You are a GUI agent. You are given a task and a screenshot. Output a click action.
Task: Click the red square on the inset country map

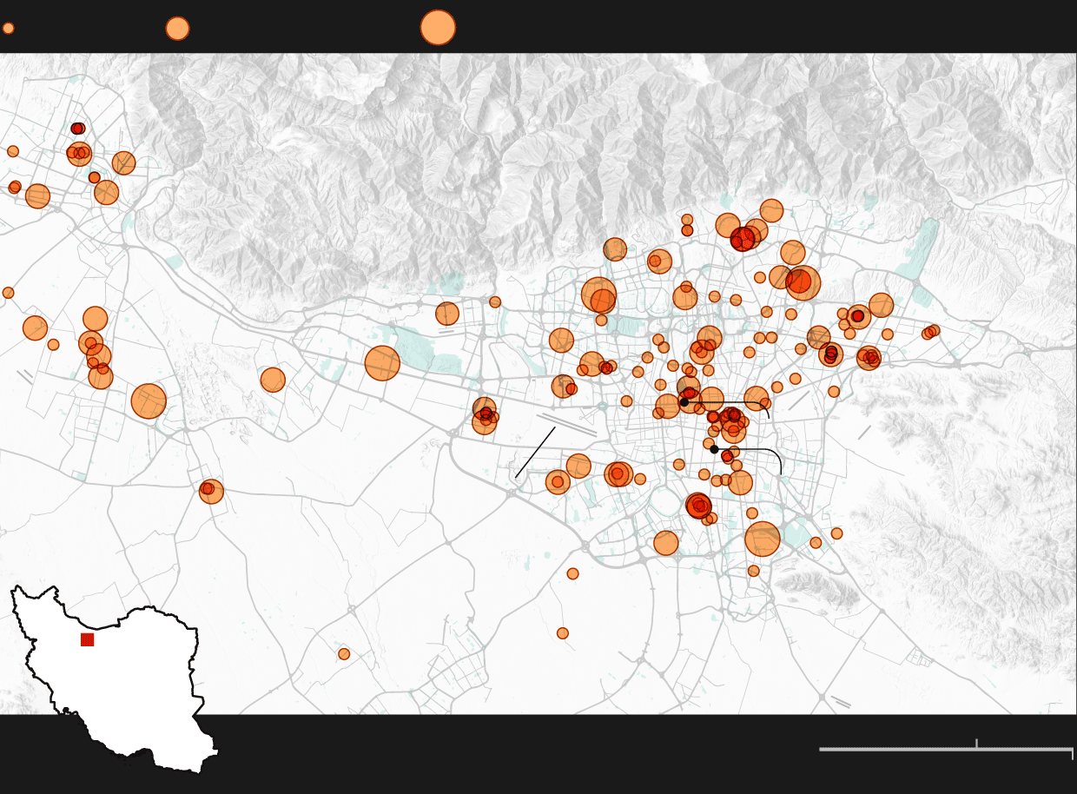click(87, 639)
